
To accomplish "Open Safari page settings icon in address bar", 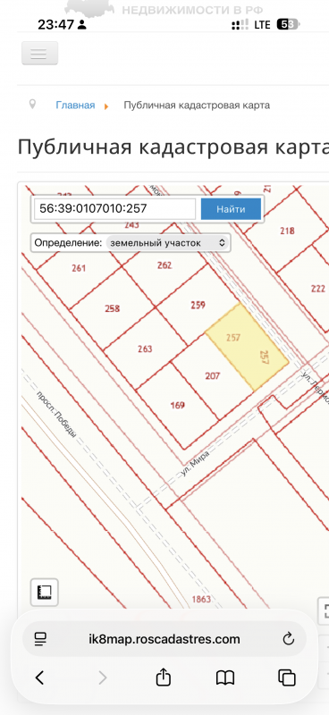I will coord(40,639).
